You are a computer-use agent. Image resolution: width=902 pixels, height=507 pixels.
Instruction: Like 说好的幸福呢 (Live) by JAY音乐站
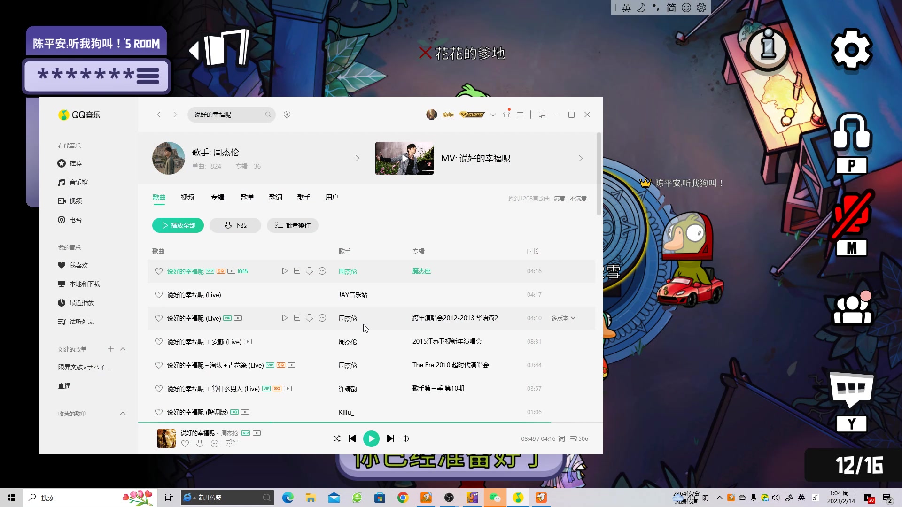159,295
